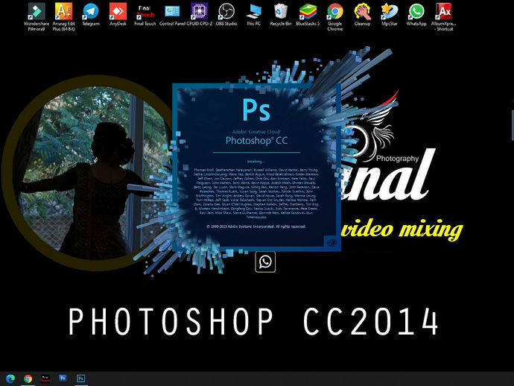
Task: Click the Final Touch desktop shortcut
Action: tap(145, 15)
